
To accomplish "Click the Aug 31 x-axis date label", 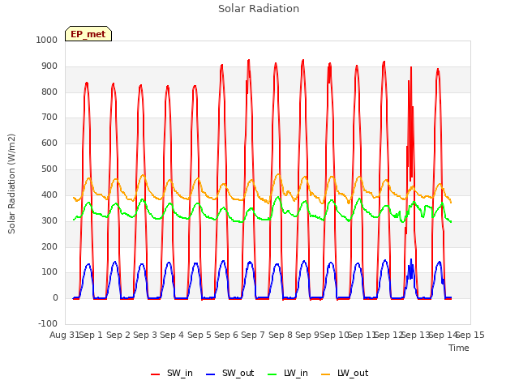I will coord(64,335).
